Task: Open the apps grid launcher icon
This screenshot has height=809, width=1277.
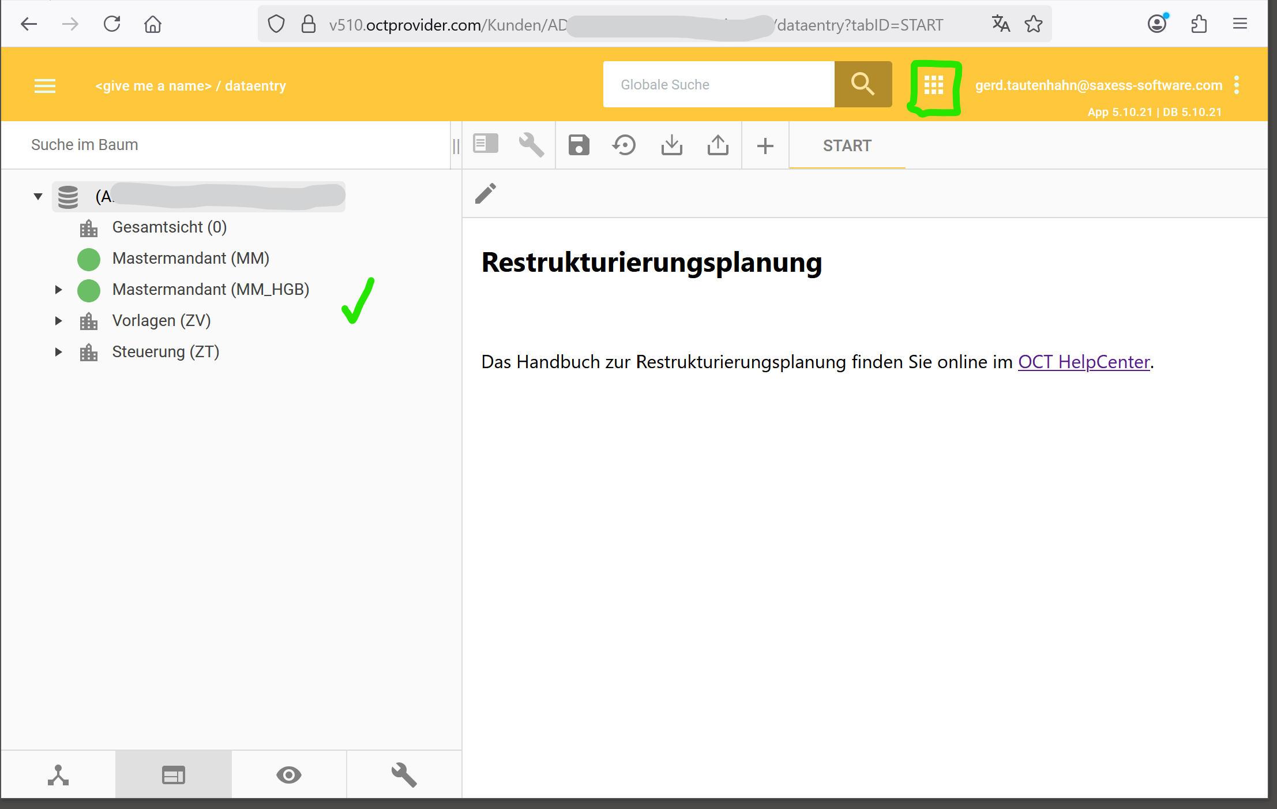Action: [933, 85]
